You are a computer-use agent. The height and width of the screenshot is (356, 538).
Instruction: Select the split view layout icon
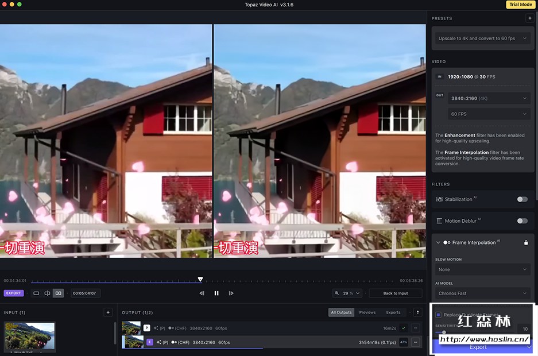point(47,293)
